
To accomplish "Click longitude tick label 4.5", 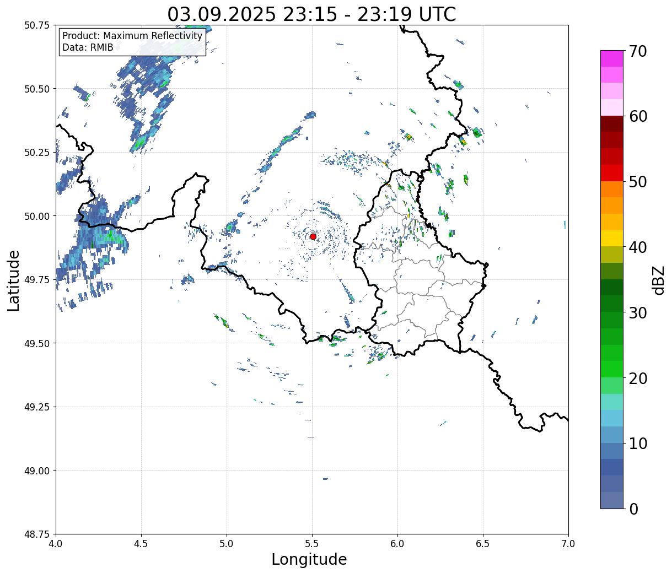I will click(x=141, y=544).
